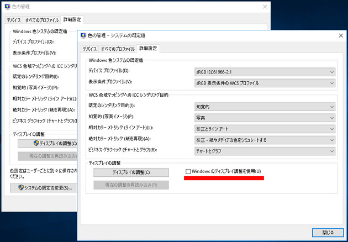
Task: Click システムの既定の変更(S)... button in back window
Action: (x=44, y=188)
